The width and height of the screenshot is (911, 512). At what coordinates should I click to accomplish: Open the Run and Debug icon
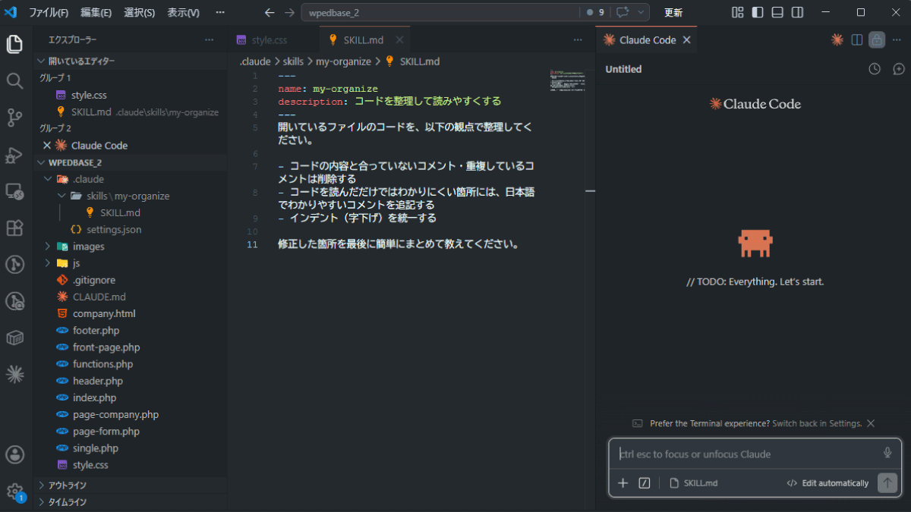pyautogui.click(x=14, y=155)
